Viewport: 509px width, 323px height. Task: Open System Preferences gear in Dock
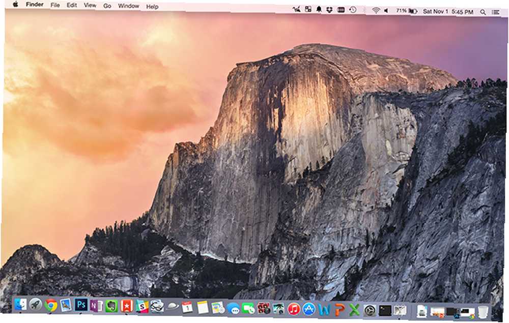(370, 311)
